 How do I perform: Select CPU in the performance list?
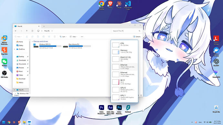coord(124,44)
